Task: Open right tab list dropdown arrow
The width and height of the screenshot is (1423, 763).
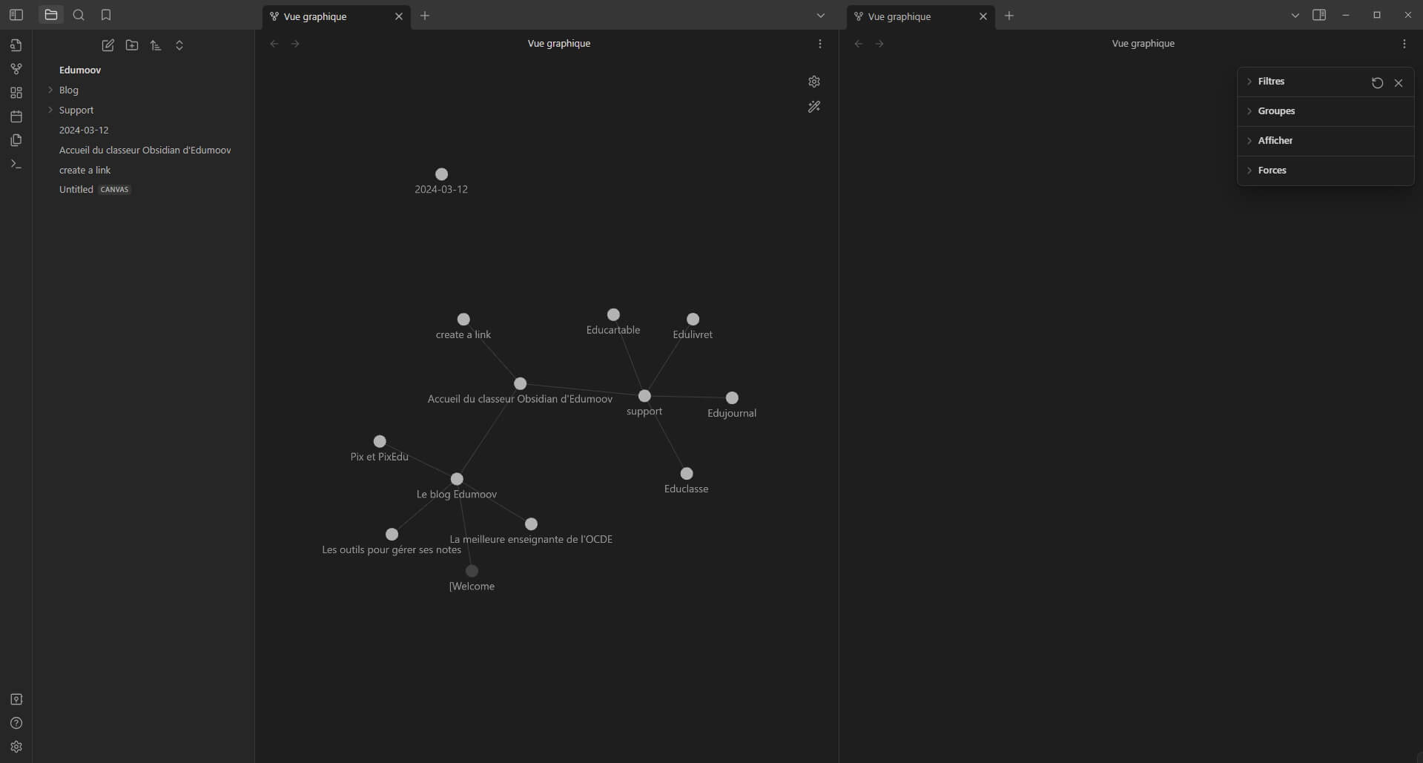Action: (1295, 16)
